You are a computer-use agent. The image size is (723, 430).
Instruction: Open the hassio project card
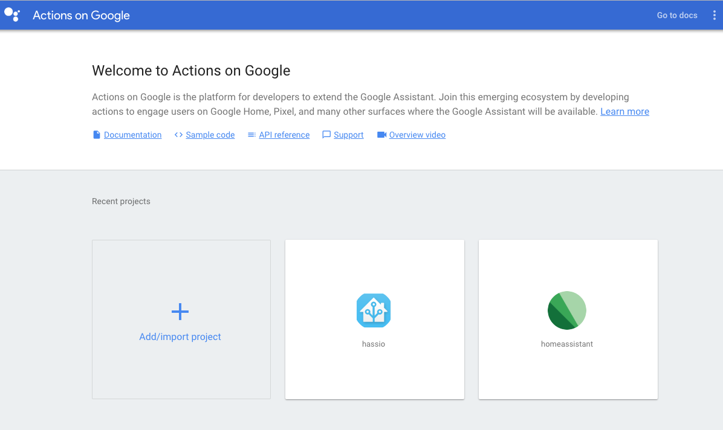pyautogui.click(x=374, y=319)
